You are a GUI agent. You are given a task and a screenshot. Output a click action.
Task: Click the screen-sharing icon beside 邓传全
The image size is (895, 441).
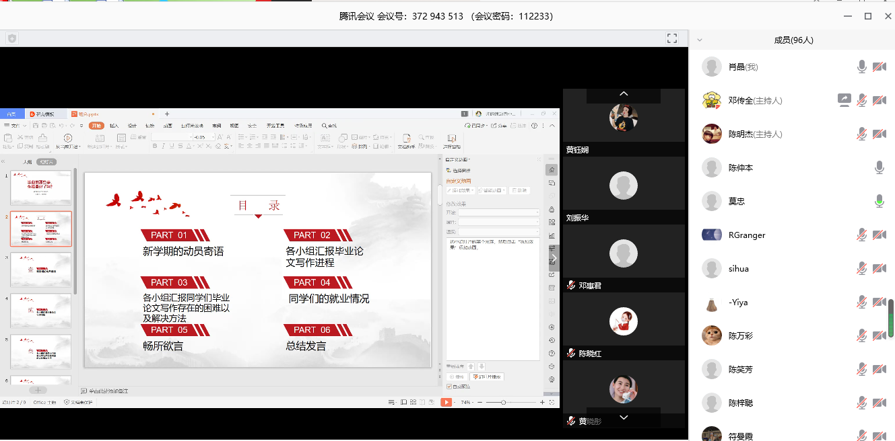point(844,100)
